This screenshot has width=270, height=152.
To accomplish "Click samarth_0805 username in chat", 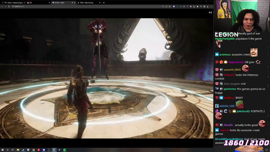I will [x=232, y=70].
